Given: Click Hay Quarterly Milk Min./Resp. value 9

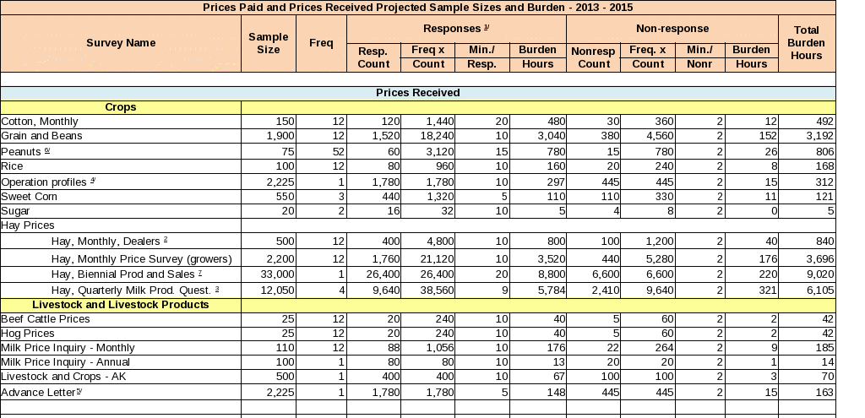Looking at the screenshot, I should point(505,290).
